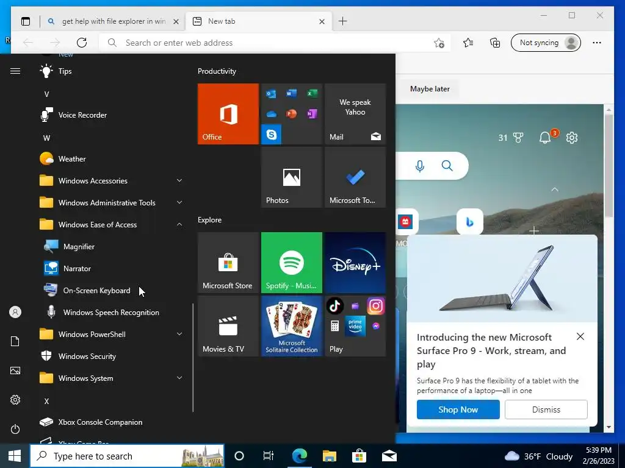Open rewards trophy showing 31 points
The width and height of the screenshot is (625, 468).
511,138
